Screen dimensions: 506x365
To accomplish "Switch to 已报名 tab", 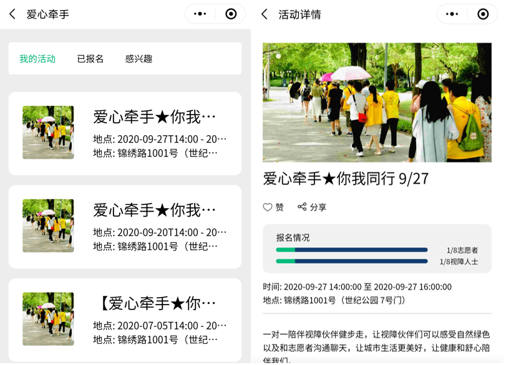I will 90,59.
